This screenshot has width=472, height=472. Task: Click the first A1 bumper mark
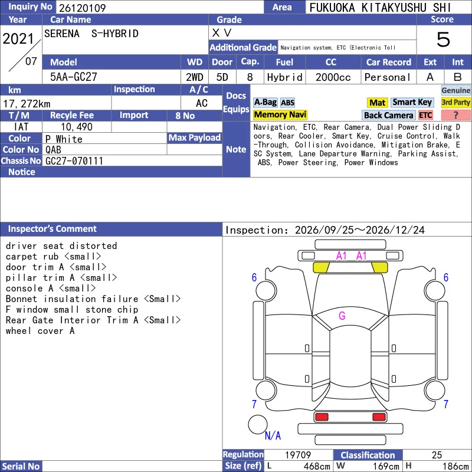coord(342,256)
